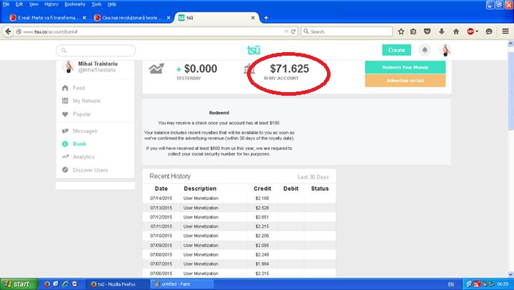Click the EN language indicator
This screenshot has height=290, width=514.
click(451, 284)
